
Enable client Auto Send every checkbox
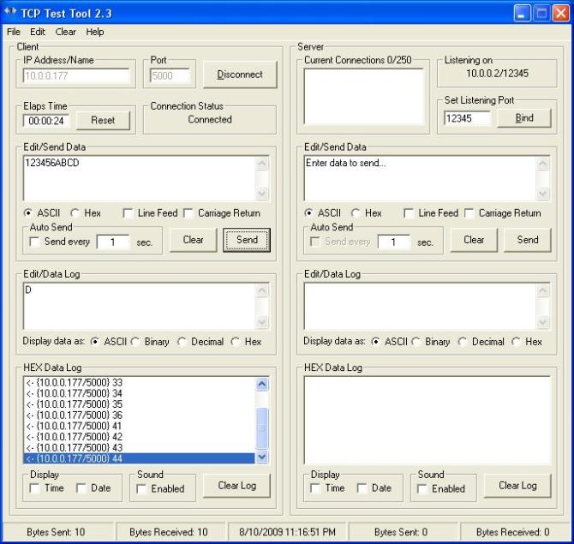click(x=34, y=242)
